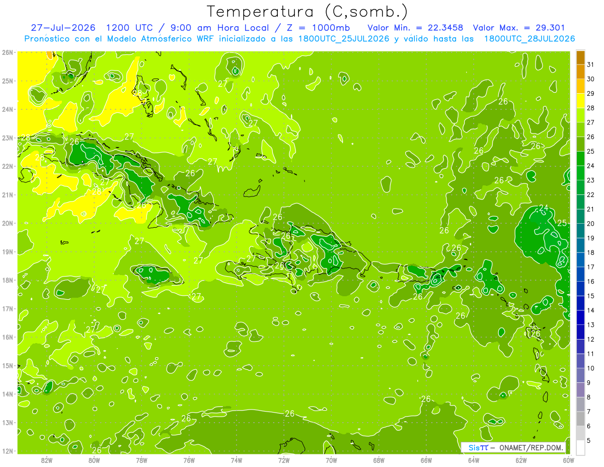Click the "Valor Min. = 22.3458" value
This screenshot has height=467, width=604.
415,28
